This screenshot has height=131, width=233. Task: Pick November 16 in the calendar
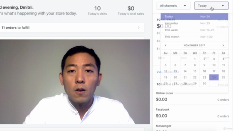click(204, 71)
